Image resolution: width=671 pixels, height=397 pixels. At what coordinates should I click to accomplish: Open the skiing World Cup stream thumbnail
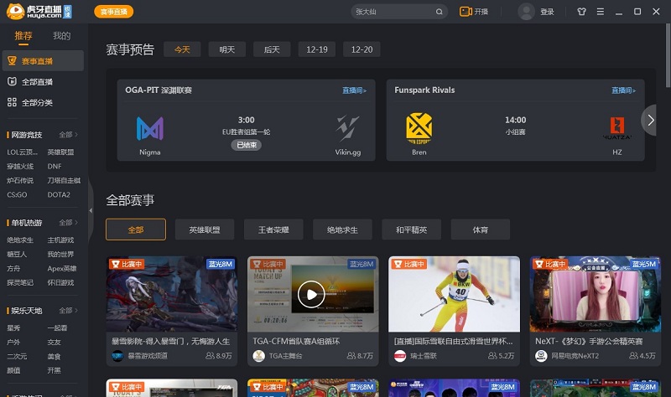pyautogui.click(x=454, y=294)
